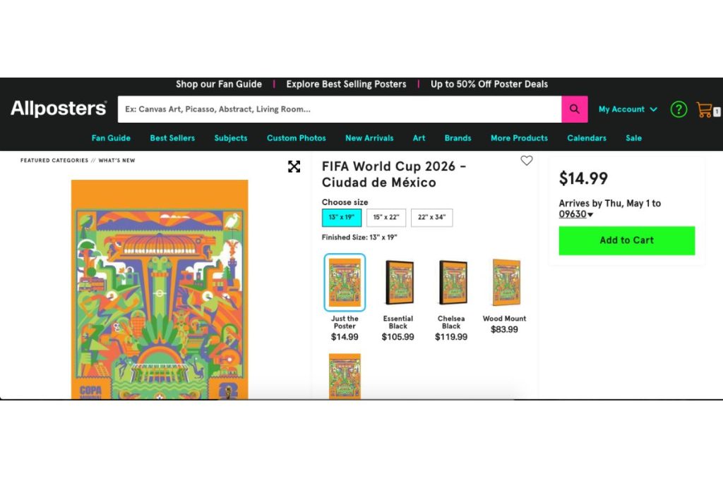723x478 pixels.
Task: Select the Essential Black frame thumbnail
Action: [398, 282]
